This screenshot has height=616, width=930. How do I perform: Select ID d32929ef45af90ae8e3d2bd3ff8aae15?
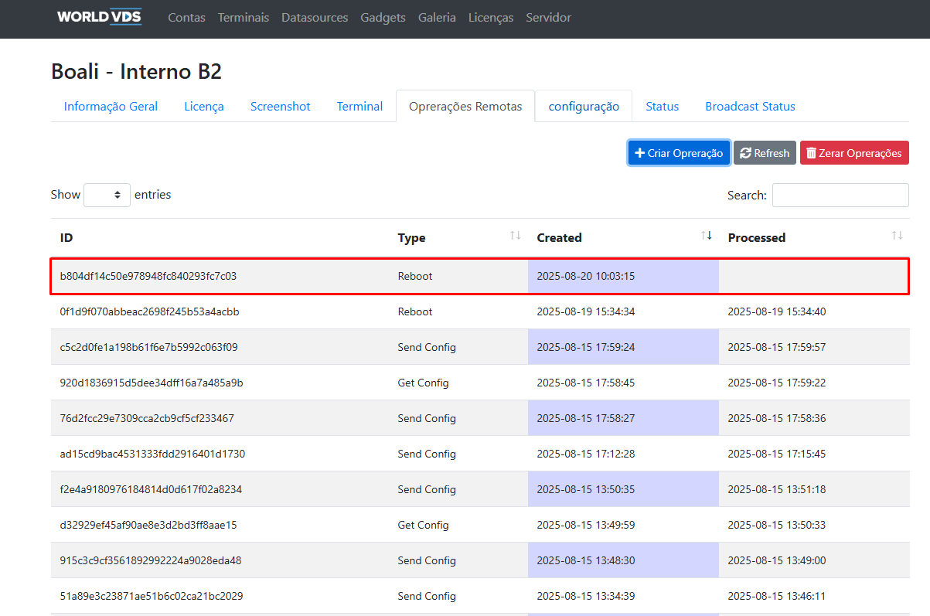[x=148, y=525]
